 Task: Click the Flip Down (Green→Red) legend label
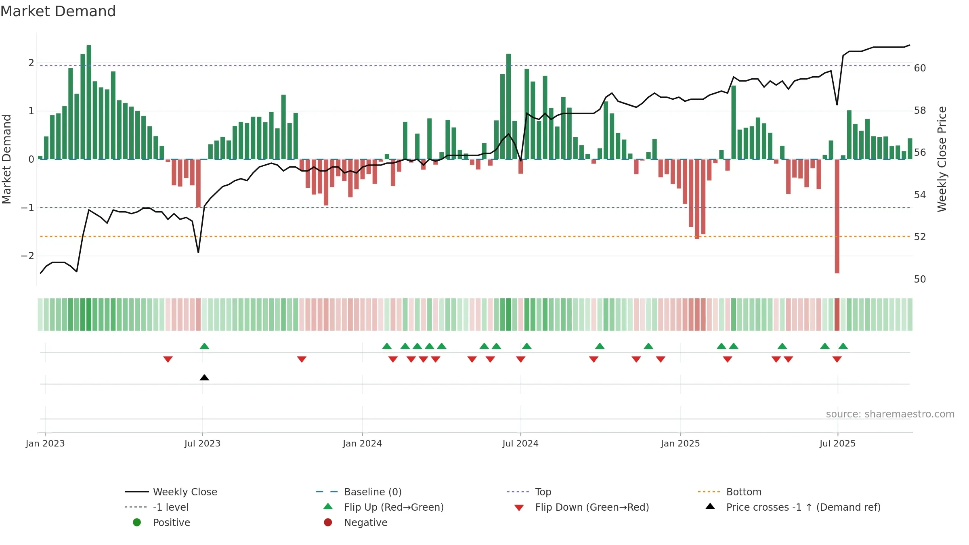(592, 507)
